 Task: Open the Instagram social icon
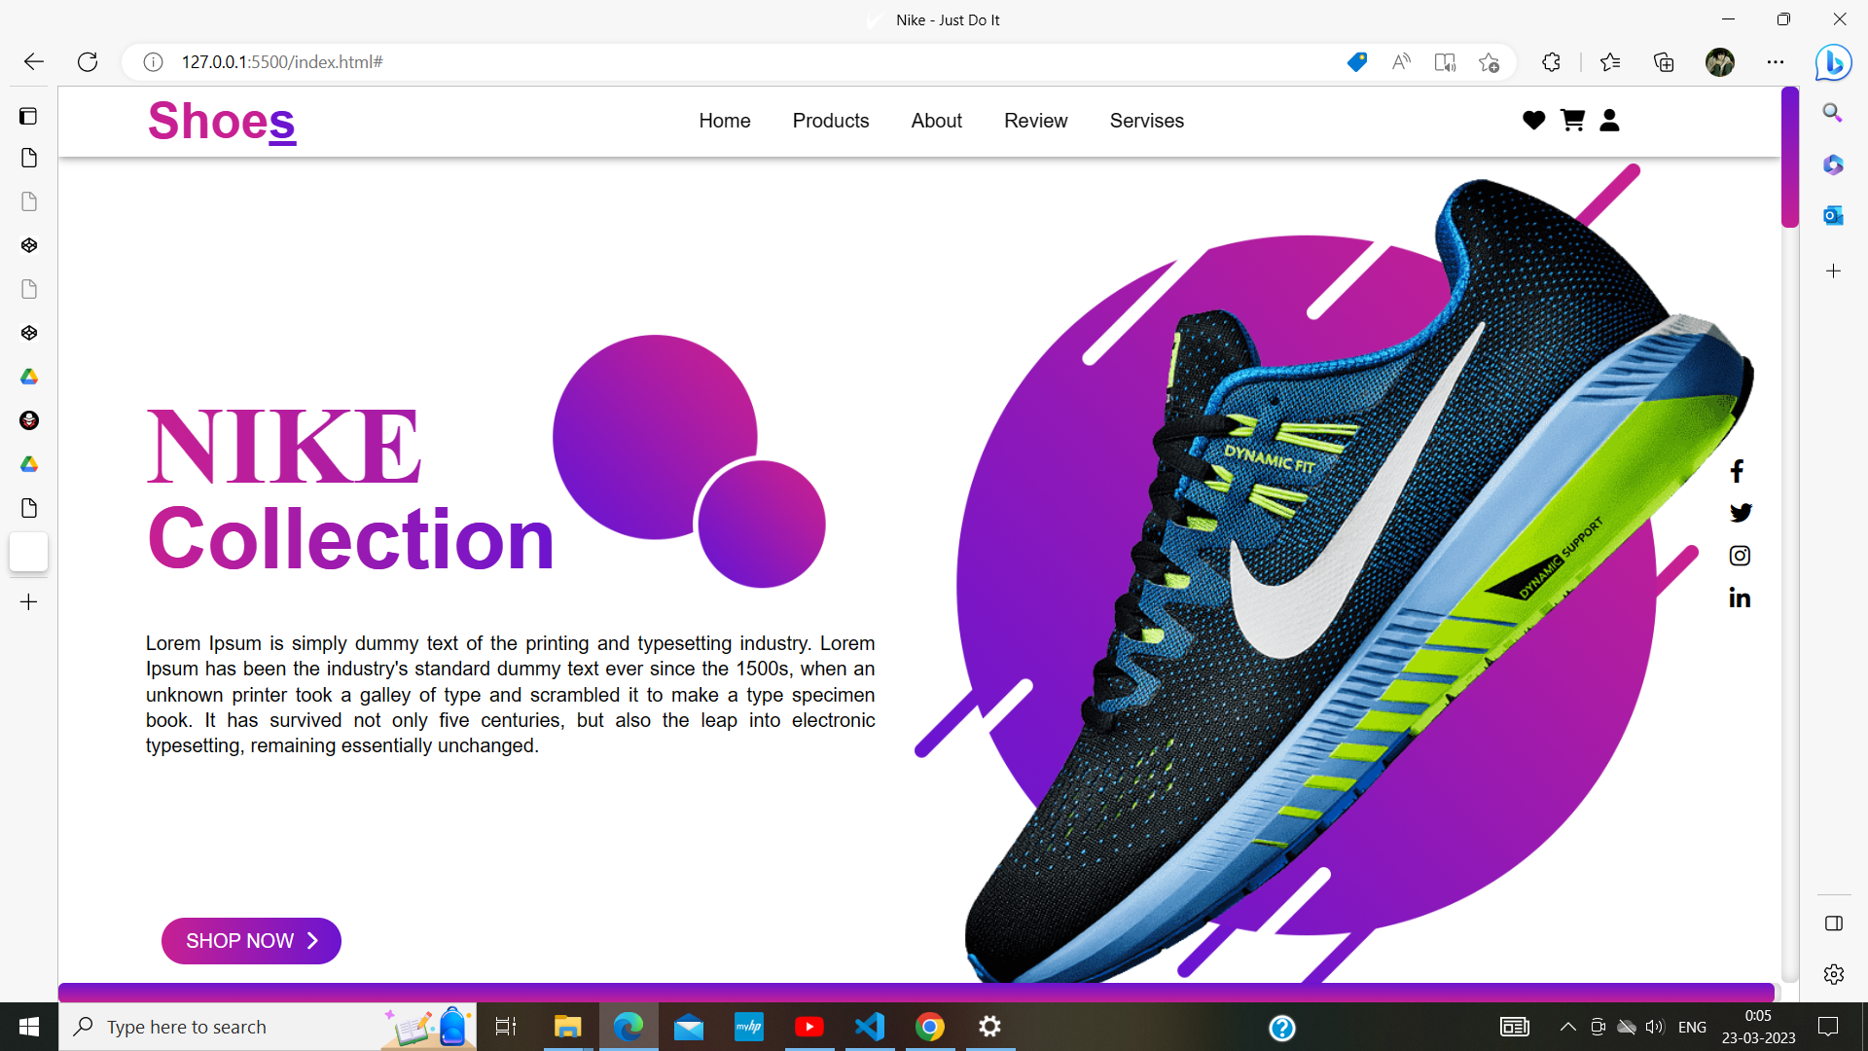(1740, 556)
